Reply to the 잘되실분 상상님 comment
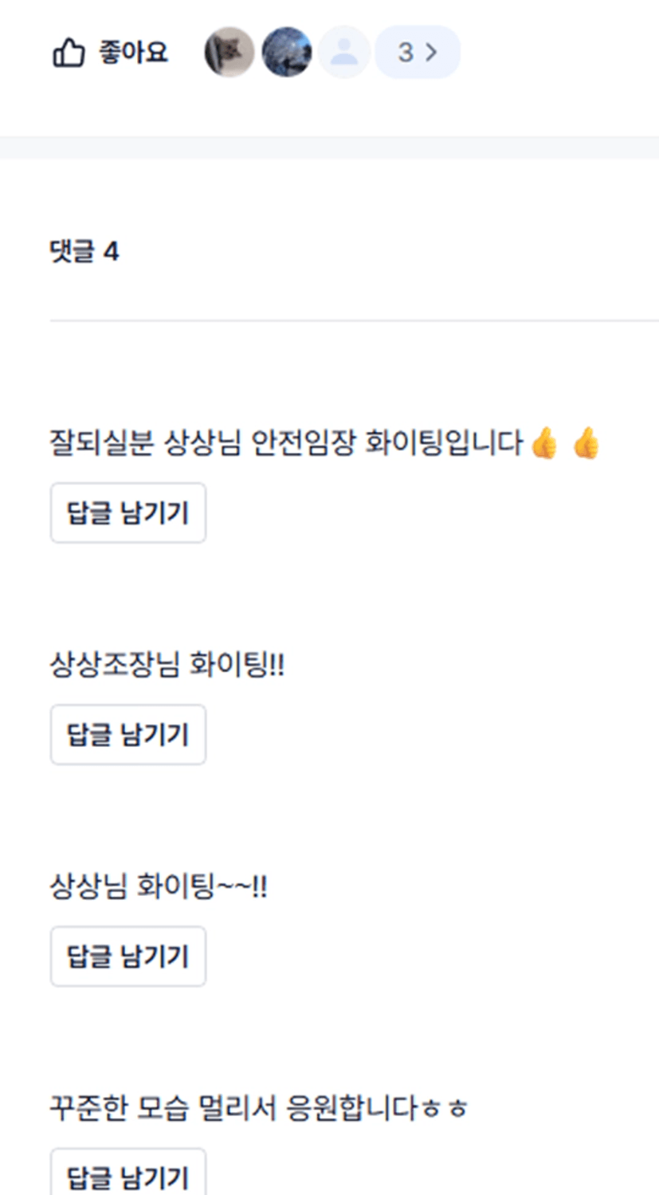The width and height of the screenshot is (659, 1195). tap(128, 513)
